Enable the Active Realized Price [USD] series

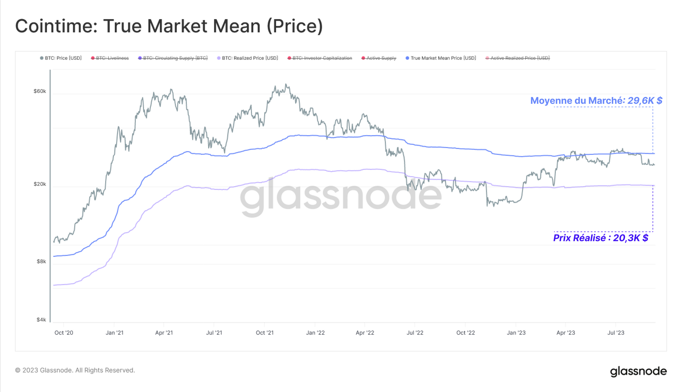518,58
